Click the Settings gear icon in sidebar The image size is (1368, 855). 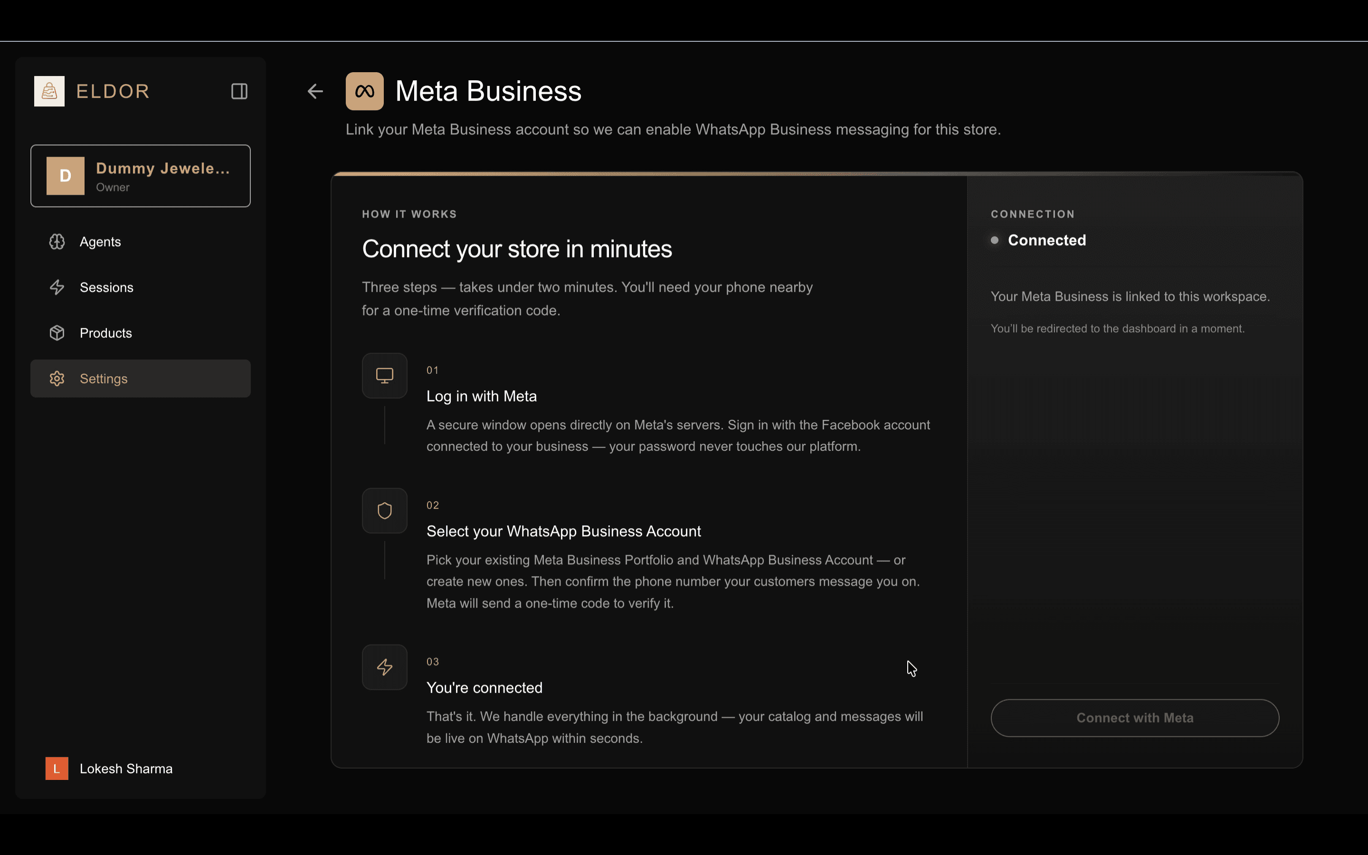(x=57, y=379)
